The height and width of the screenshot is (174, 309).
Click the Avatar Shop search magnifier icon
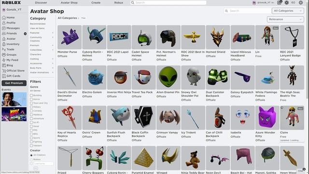(x=226, y=11)
